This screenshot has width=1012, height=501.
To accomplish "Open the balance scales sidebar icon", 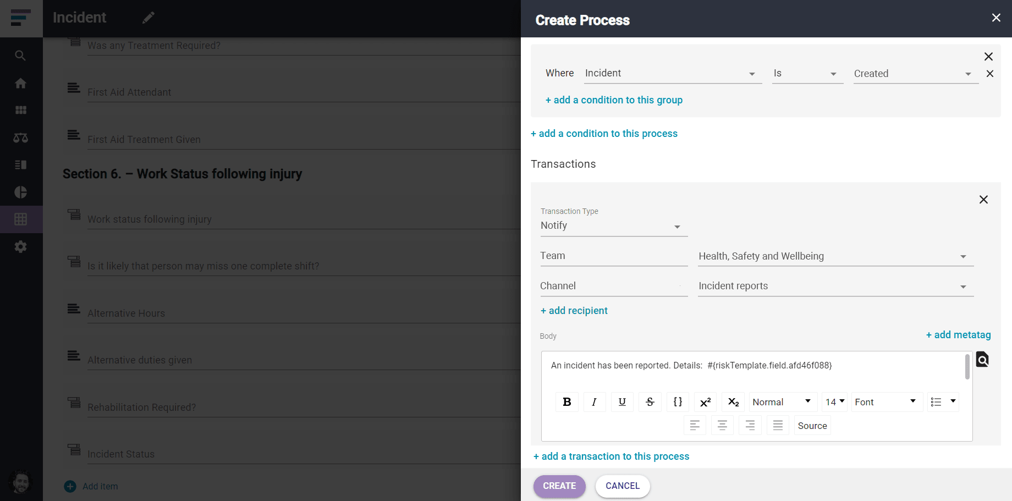I will tap(20, 137).
